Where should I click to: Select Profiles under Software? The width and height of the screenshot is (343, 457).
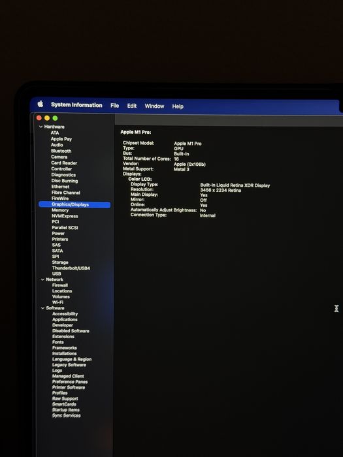click(x=60, y=393)
